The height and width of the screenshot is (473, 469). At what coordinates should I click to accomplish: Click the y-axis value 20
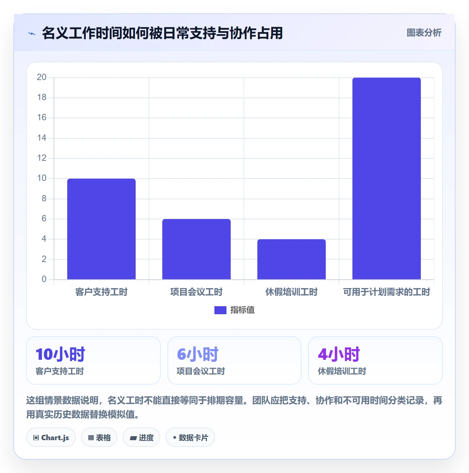click(x=42, y=77)
